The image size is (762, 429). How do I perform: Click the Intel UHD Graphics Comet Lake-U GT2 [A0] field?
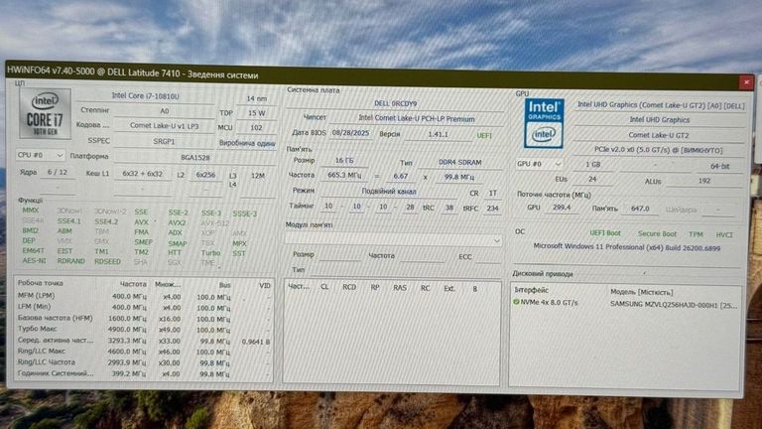(x=660, y=104)
